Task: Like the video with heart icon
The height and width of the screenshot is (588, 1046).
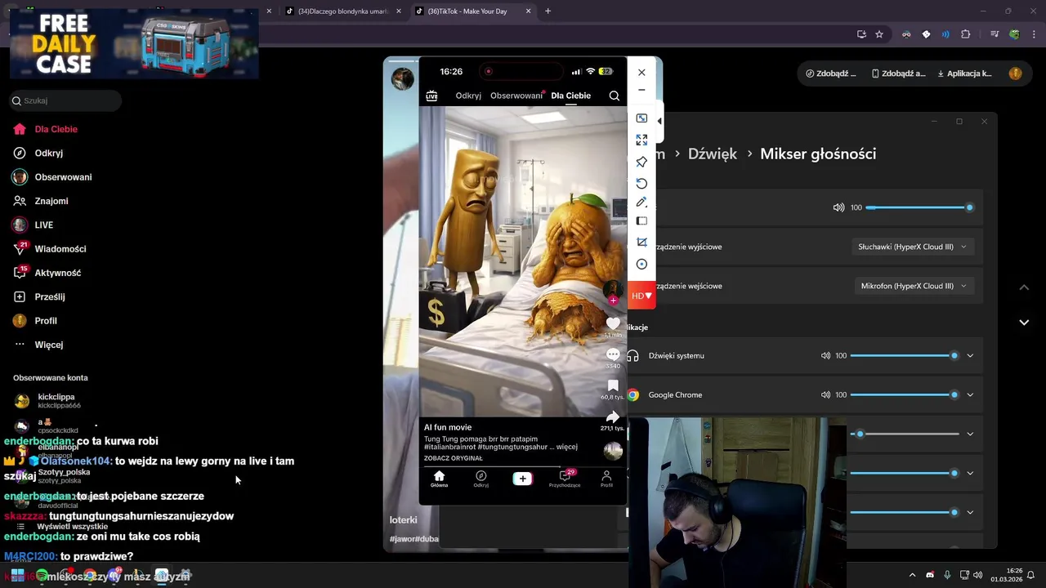Action: point(613,323)
